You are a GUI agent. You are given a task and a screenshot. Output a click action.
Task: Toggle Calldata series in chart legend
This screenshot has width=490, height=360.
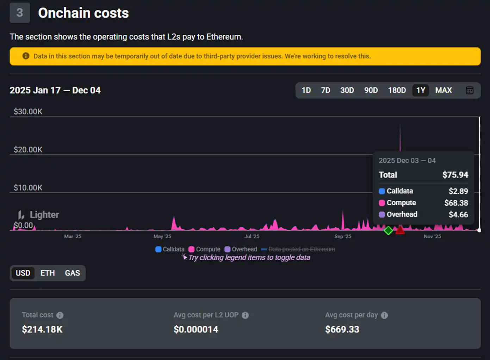[x=170, y=249]
